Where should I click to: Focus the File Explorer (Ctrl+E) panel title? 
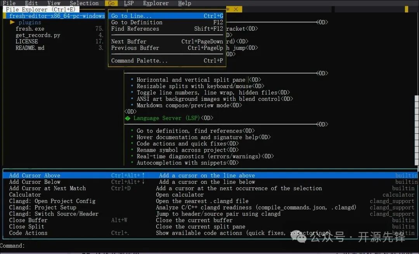[41, 9]
